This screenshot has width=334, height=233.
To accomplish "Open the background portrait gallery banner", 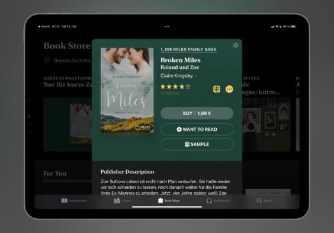I will (x=266, y=125).
